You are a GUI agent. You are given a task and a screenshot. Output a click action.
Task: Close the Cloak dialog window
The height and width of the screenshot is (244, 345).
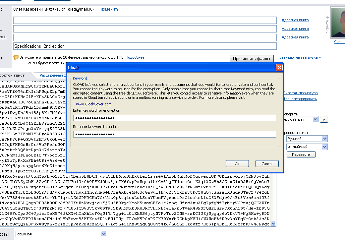coord(279,68)
